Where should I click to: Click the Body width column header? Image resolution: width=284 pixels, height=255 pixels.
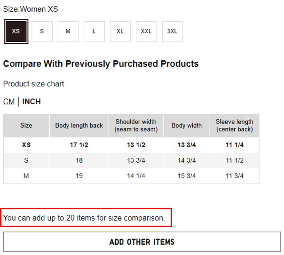pyautogui.click(x=187, y=126)
